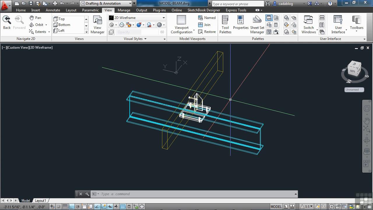Image resolution: width=373 pixels, height=210 pixels.
Task: Toggle Polar Tracking in status bar
Action: click(78, 206)
